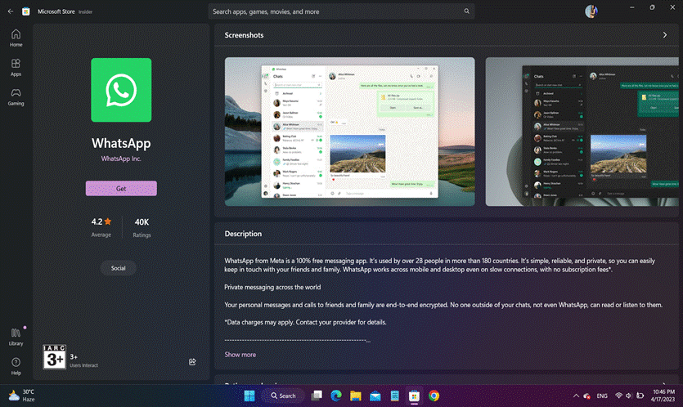Screen dimensions: 683x407
Task: Open the weather widget showing 30°C Haze
Action: click(22, 396)
